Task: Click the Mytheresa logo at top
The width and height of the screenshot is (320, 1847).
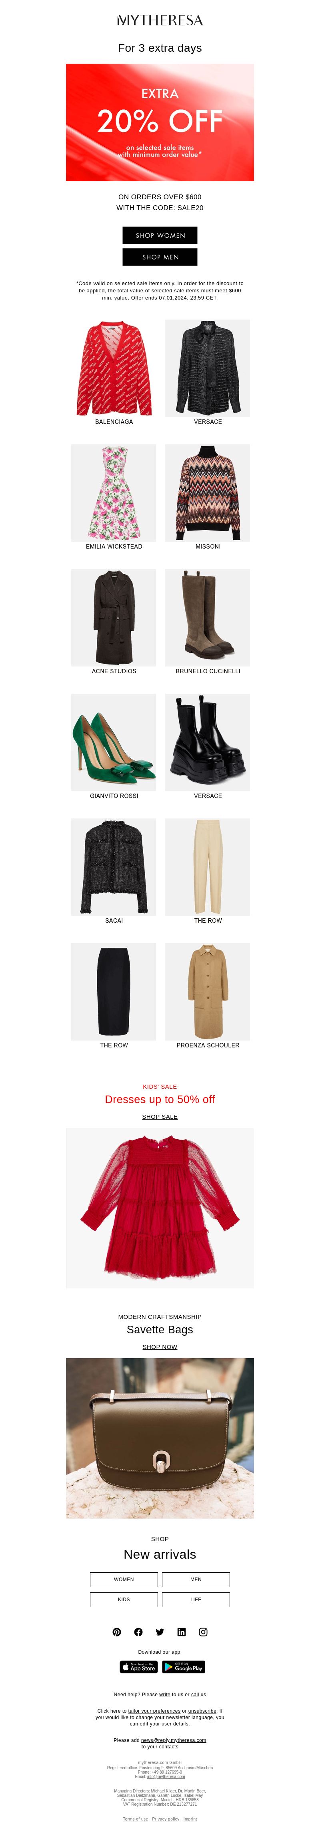Action: tap(160, 20)
